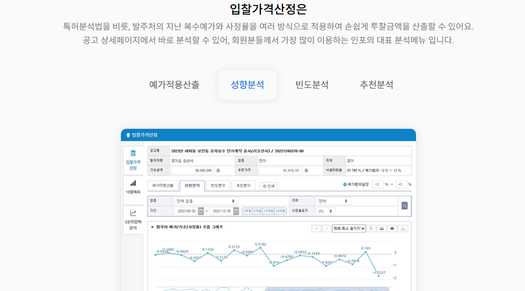Click the chart zoom out minus button
The image size is (525, 291).
pyautogui.click(x=327, y=228)
